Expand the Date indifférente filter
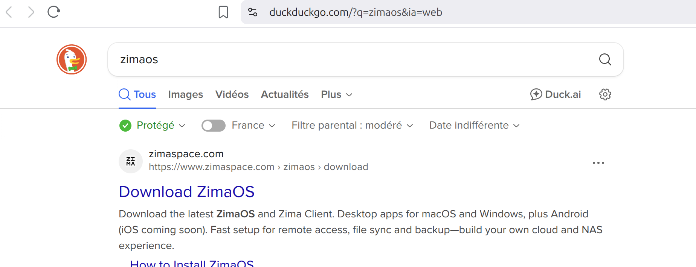 click(474, 126)
